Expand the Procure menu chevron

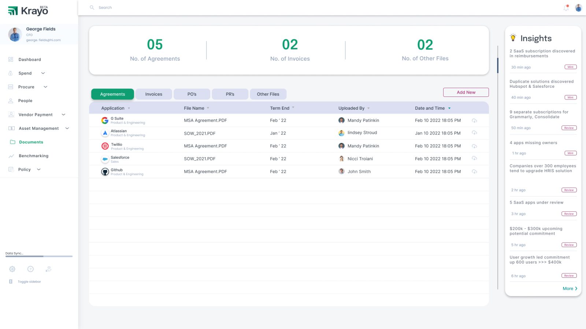pos(45,87)
